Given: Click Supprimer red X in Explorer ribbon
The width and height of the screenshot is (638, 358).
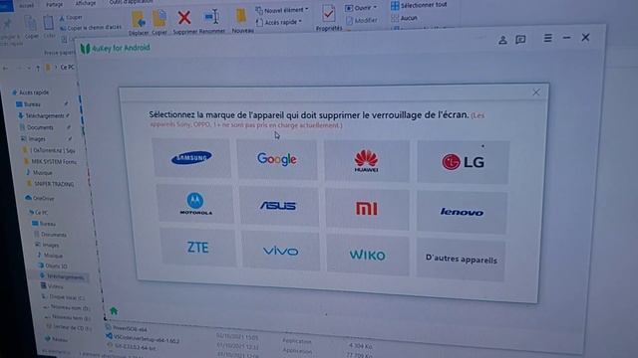Looking at the screenshot, I should [184, 22].
